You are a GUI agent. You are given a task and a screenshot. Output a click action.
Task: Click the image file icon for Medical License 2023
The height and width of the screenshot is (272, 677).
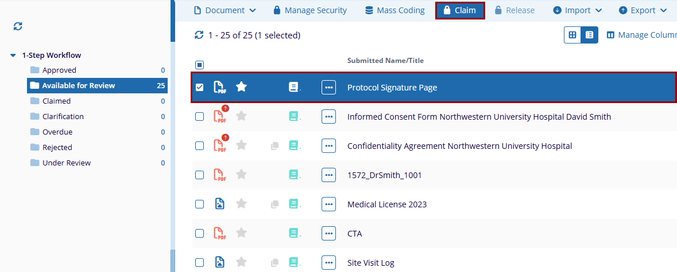(219, 204)
